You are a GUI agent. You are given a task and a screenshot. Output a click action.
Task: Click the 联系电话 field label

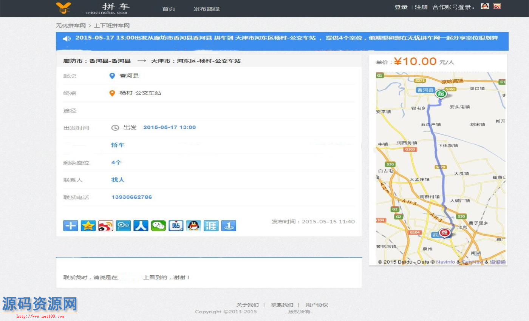pos(76,198)
